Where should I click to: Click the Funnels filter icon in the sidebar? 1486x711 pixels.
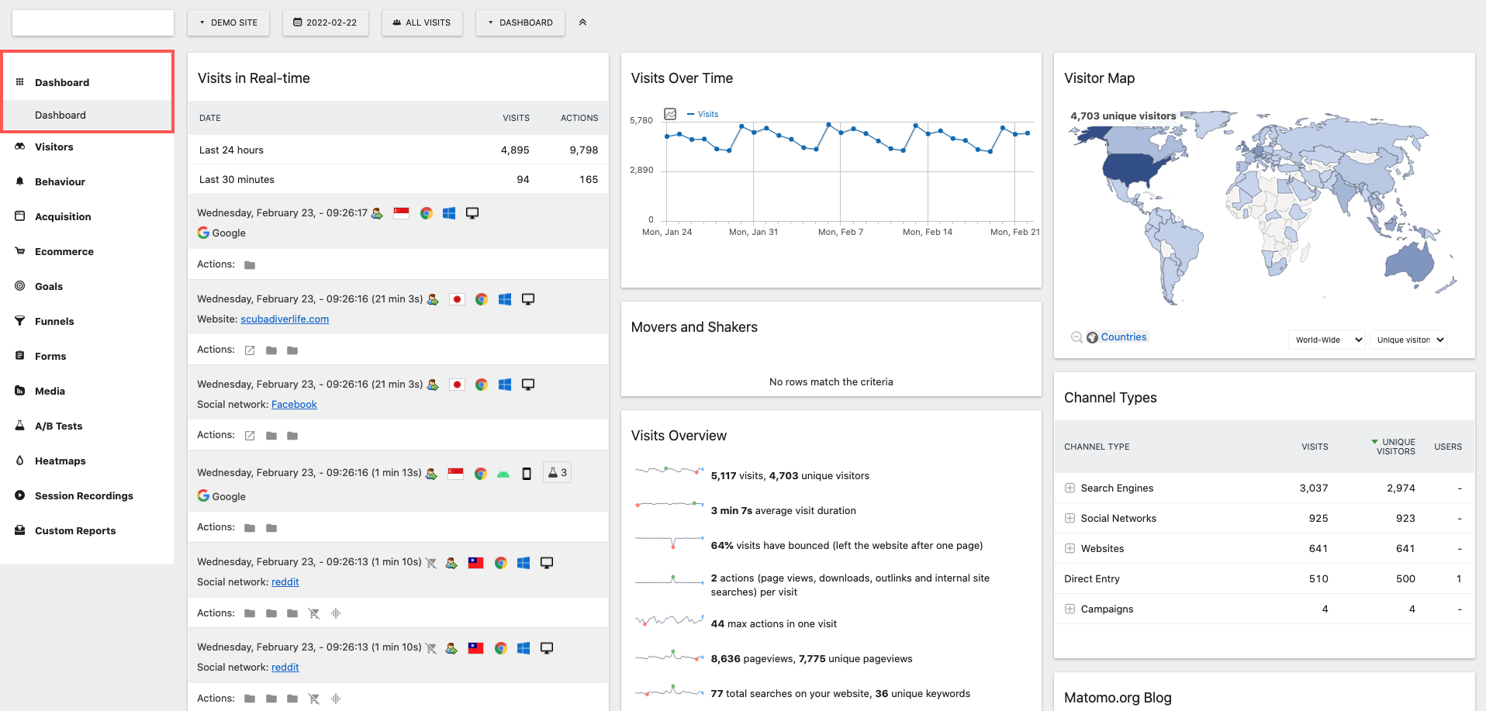pyautogui.click(x=20, y=321)
